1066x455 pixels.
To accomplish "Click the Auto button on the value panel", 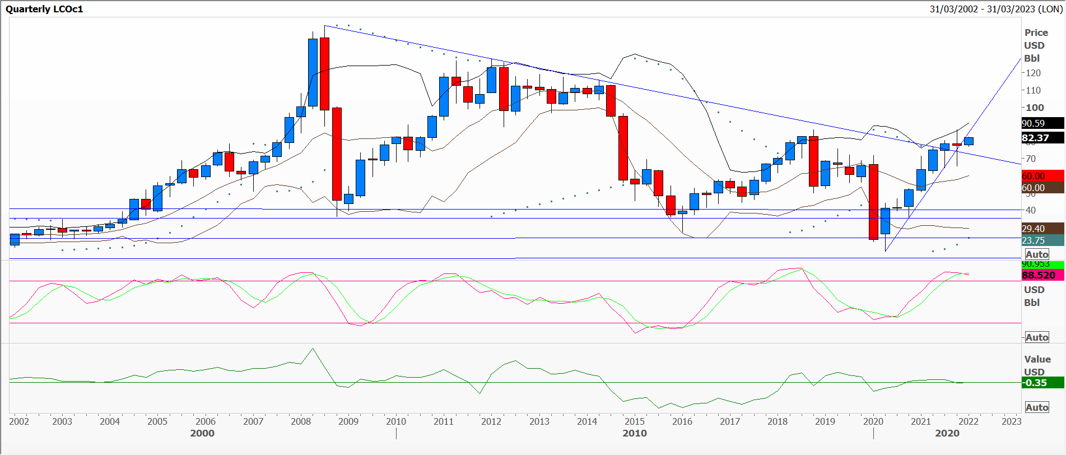I will coord(1037,407).
